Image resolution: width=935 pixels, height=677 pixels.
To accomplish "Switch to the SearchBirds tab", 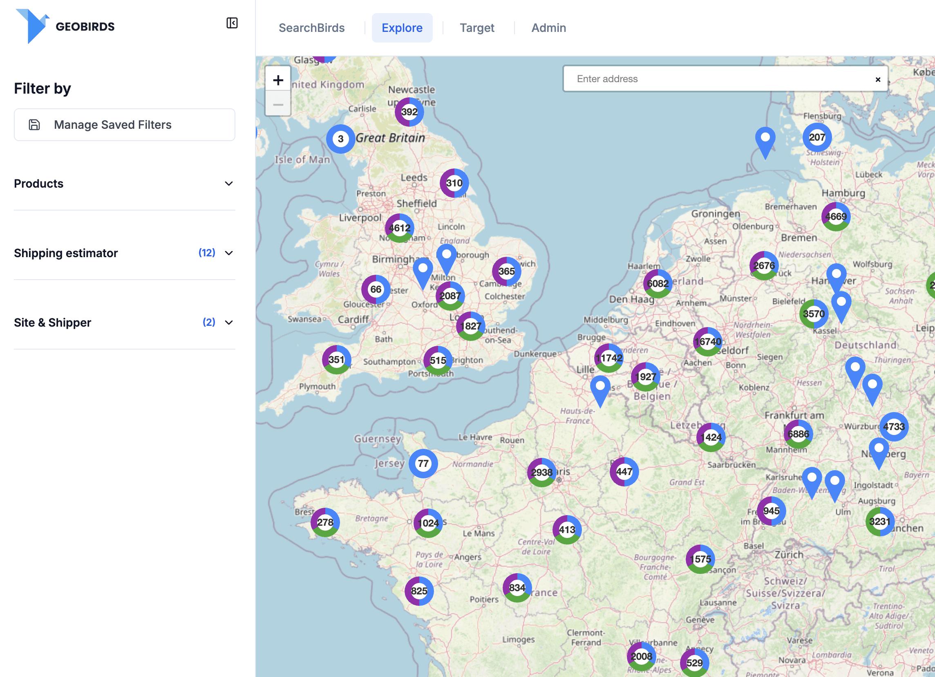I will (x=312, y=27).
